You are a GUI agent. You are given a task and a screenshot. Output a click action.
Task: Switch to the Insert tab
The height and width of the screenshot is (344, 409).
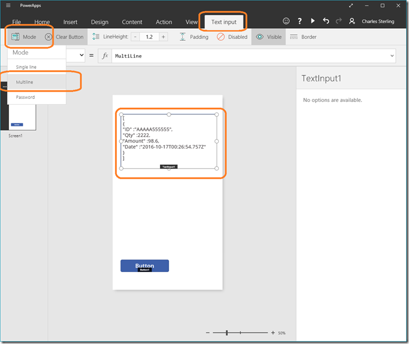[x=70, y=22]
